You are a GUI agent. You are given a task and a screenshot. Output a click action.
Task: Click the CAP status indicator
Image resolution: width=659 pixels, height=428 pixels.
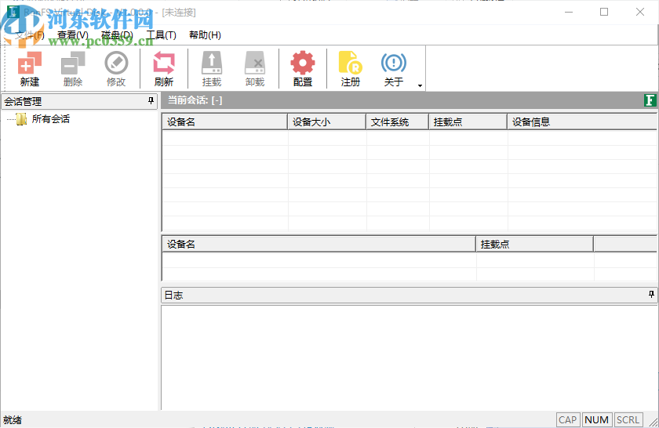(568, 419)
